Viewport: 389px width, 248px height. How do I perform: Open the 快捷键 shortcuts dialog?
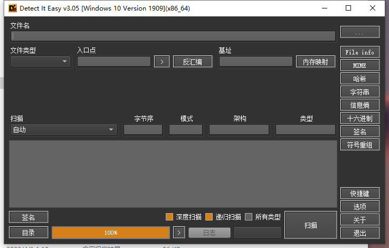pyautogui.click(x=360, y=194)
